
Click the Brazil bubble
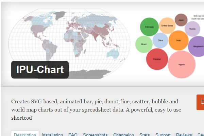point(144,44)
